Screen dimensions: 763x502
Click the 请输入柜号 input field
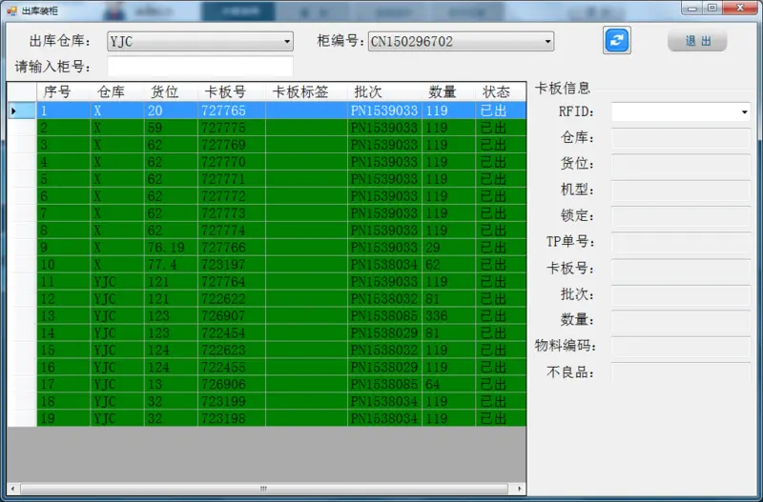200,67
